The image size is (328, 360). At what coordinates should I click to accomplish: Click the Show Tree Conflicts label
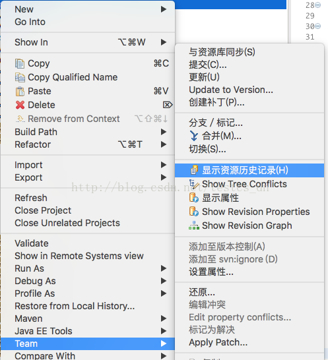[x=244, y=184]
